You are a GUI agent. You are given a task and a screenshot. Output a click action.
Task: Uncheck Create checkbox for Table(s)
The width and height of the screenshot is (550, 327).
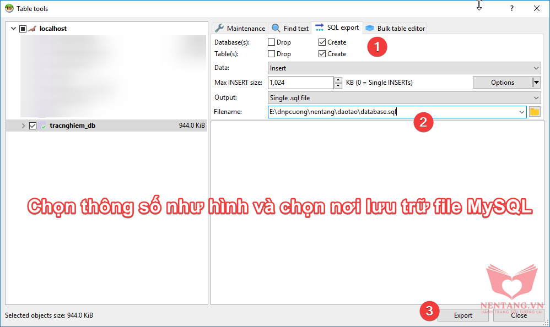click(322, 54)
